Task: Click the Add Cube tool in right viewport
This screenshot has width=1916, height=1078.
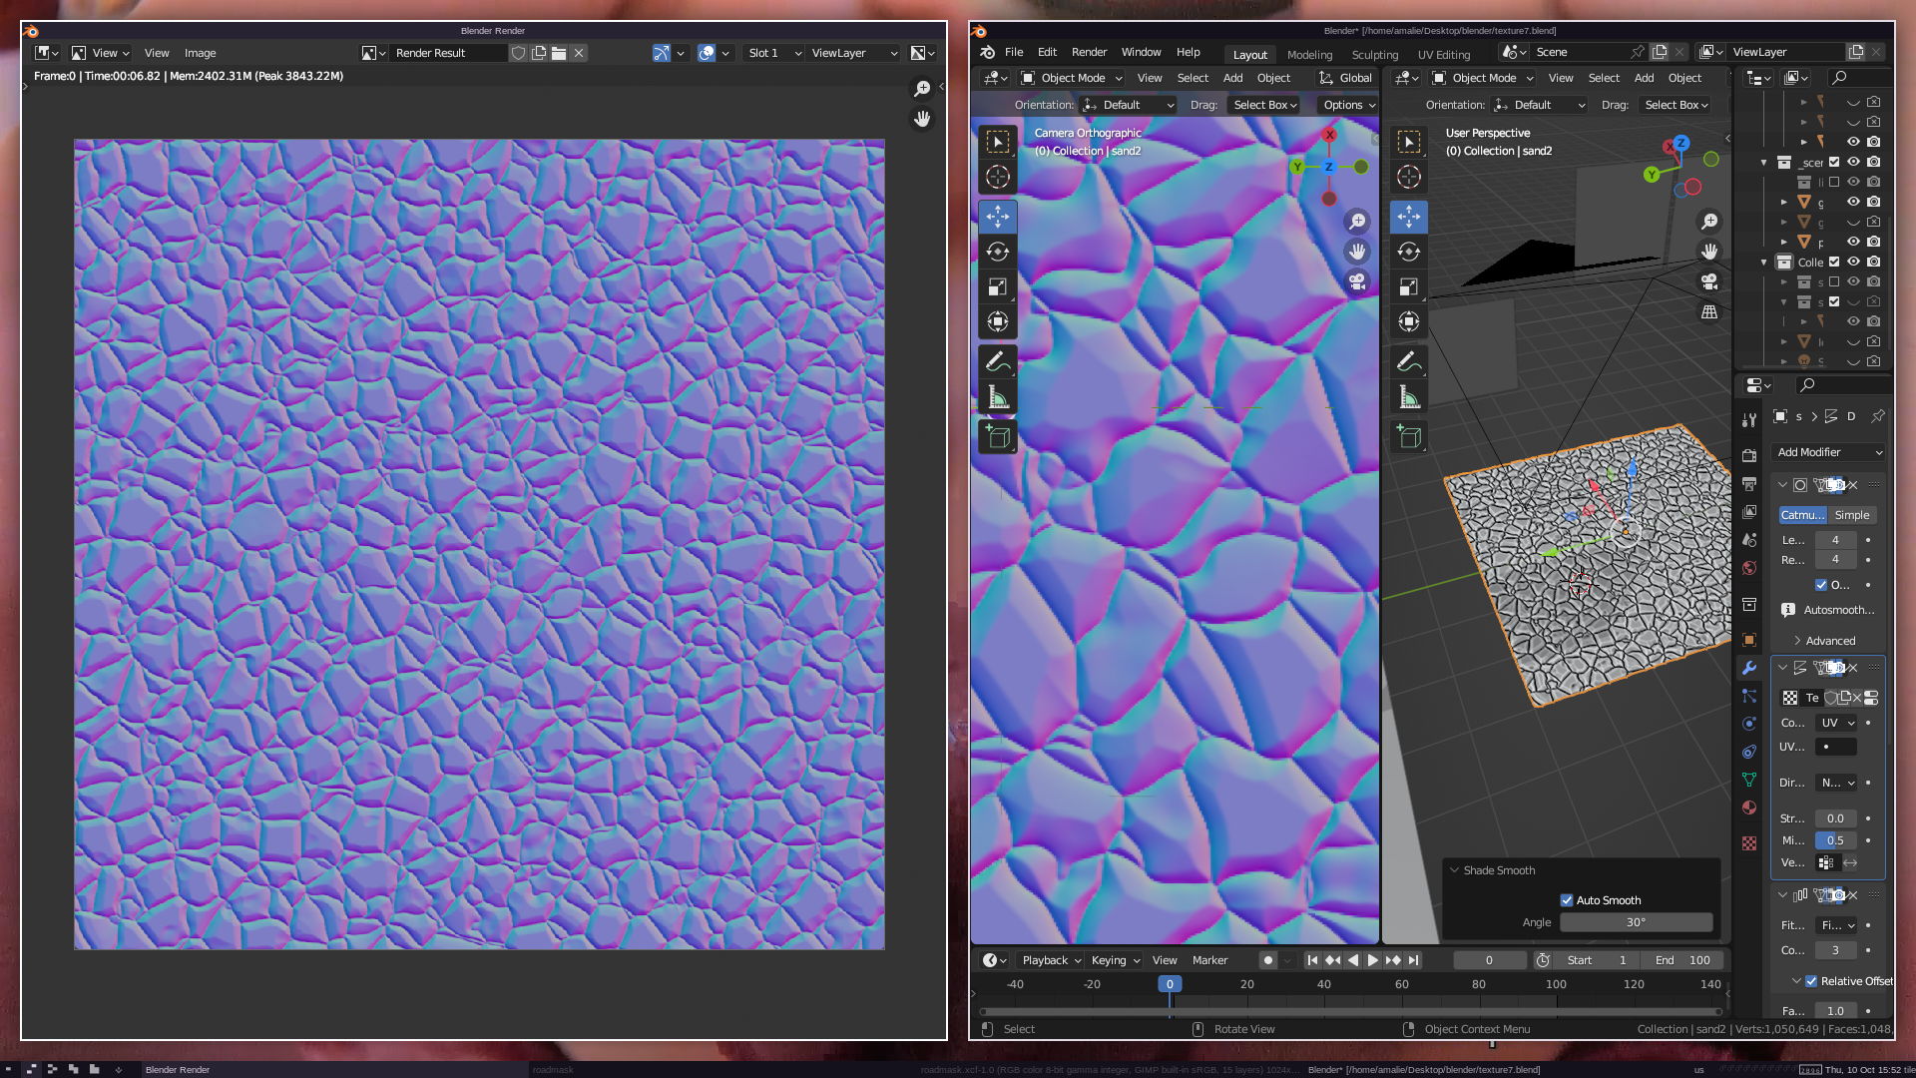Action: 1408,436
